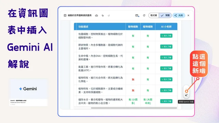219x123 pixels.
Task: Click the table's horizontal scrollbar
Action: (x=134, y=108)
